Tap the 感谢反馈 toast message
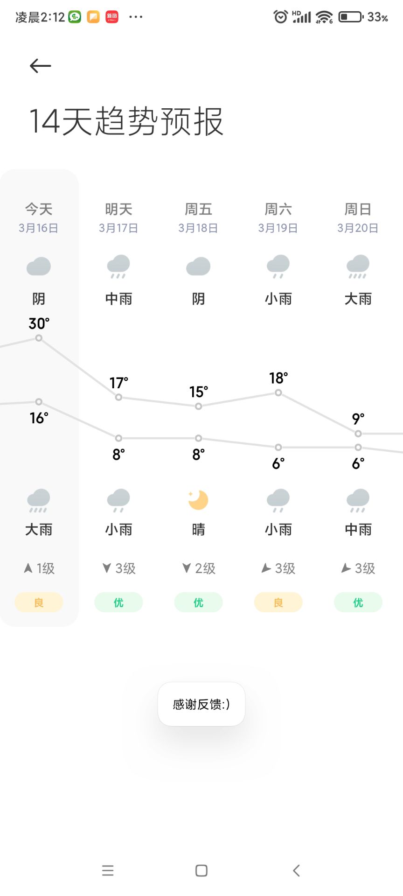Screen dimensions: 403x896 tap(201, 704)
